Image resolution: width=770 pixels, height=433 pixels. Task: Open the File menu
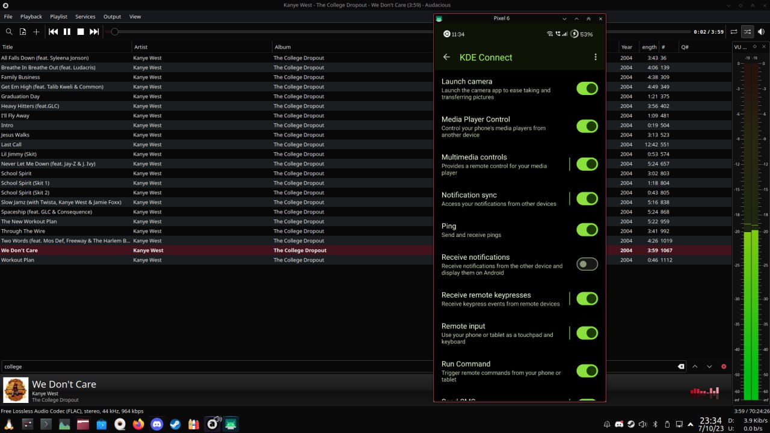8,17
